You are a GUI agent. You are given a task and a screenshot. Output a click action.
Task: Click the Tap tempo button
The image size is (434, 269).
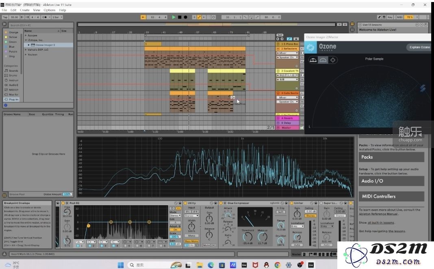(5, 17)
